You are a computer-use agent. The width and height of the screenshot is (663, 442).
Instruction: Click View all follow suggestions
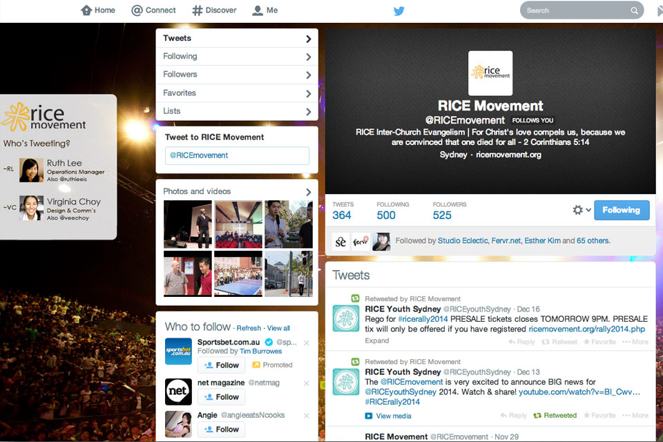pos(278,328)
